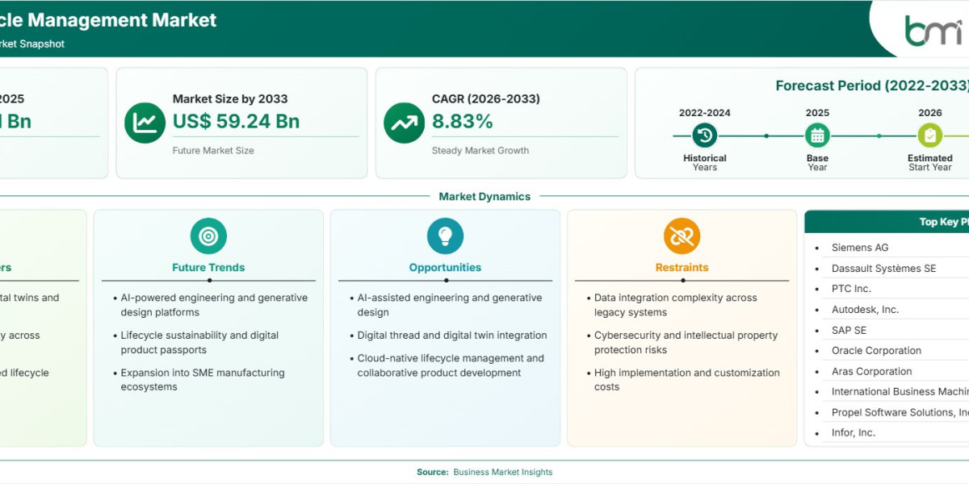Click the Opportunities lightbulb icon
The height and width of the screenshot is (484, 969).
445,236
